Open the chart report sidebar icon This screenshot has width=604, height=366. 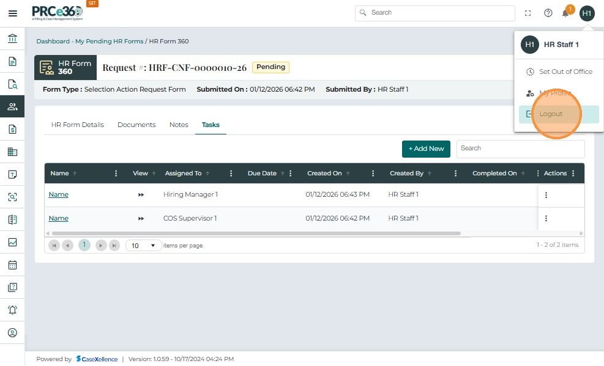(12, 242)
